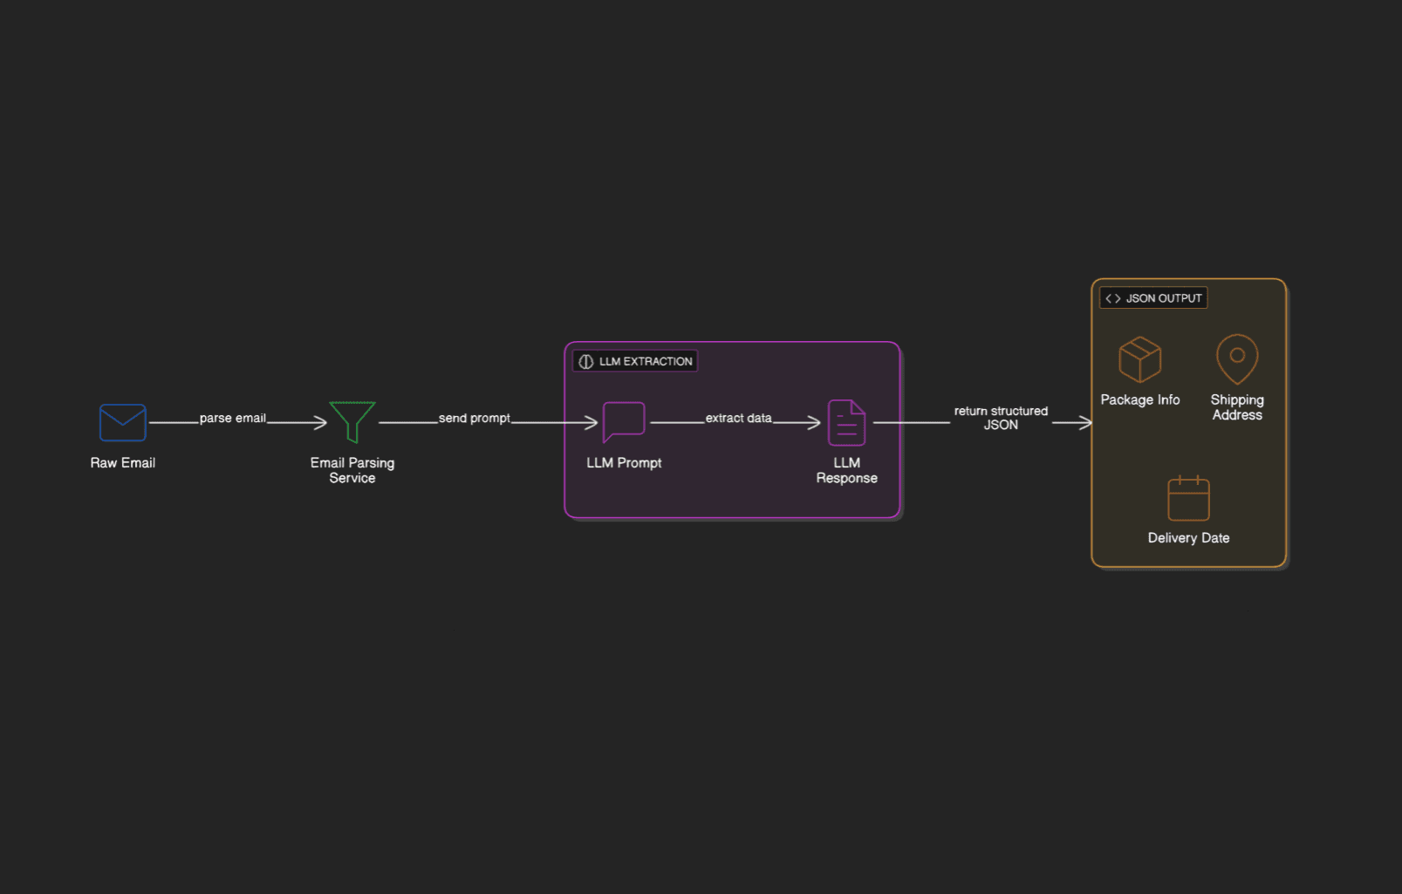Click the 'LLM EXTRACTION' group title text
Viewport: 1402px width, 894px height.
click(646, 362)
